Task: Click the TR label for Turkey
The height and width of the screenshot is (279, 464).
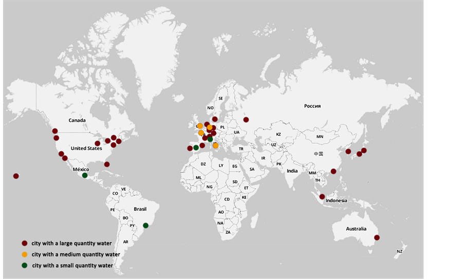Action: tap(241, 149)
